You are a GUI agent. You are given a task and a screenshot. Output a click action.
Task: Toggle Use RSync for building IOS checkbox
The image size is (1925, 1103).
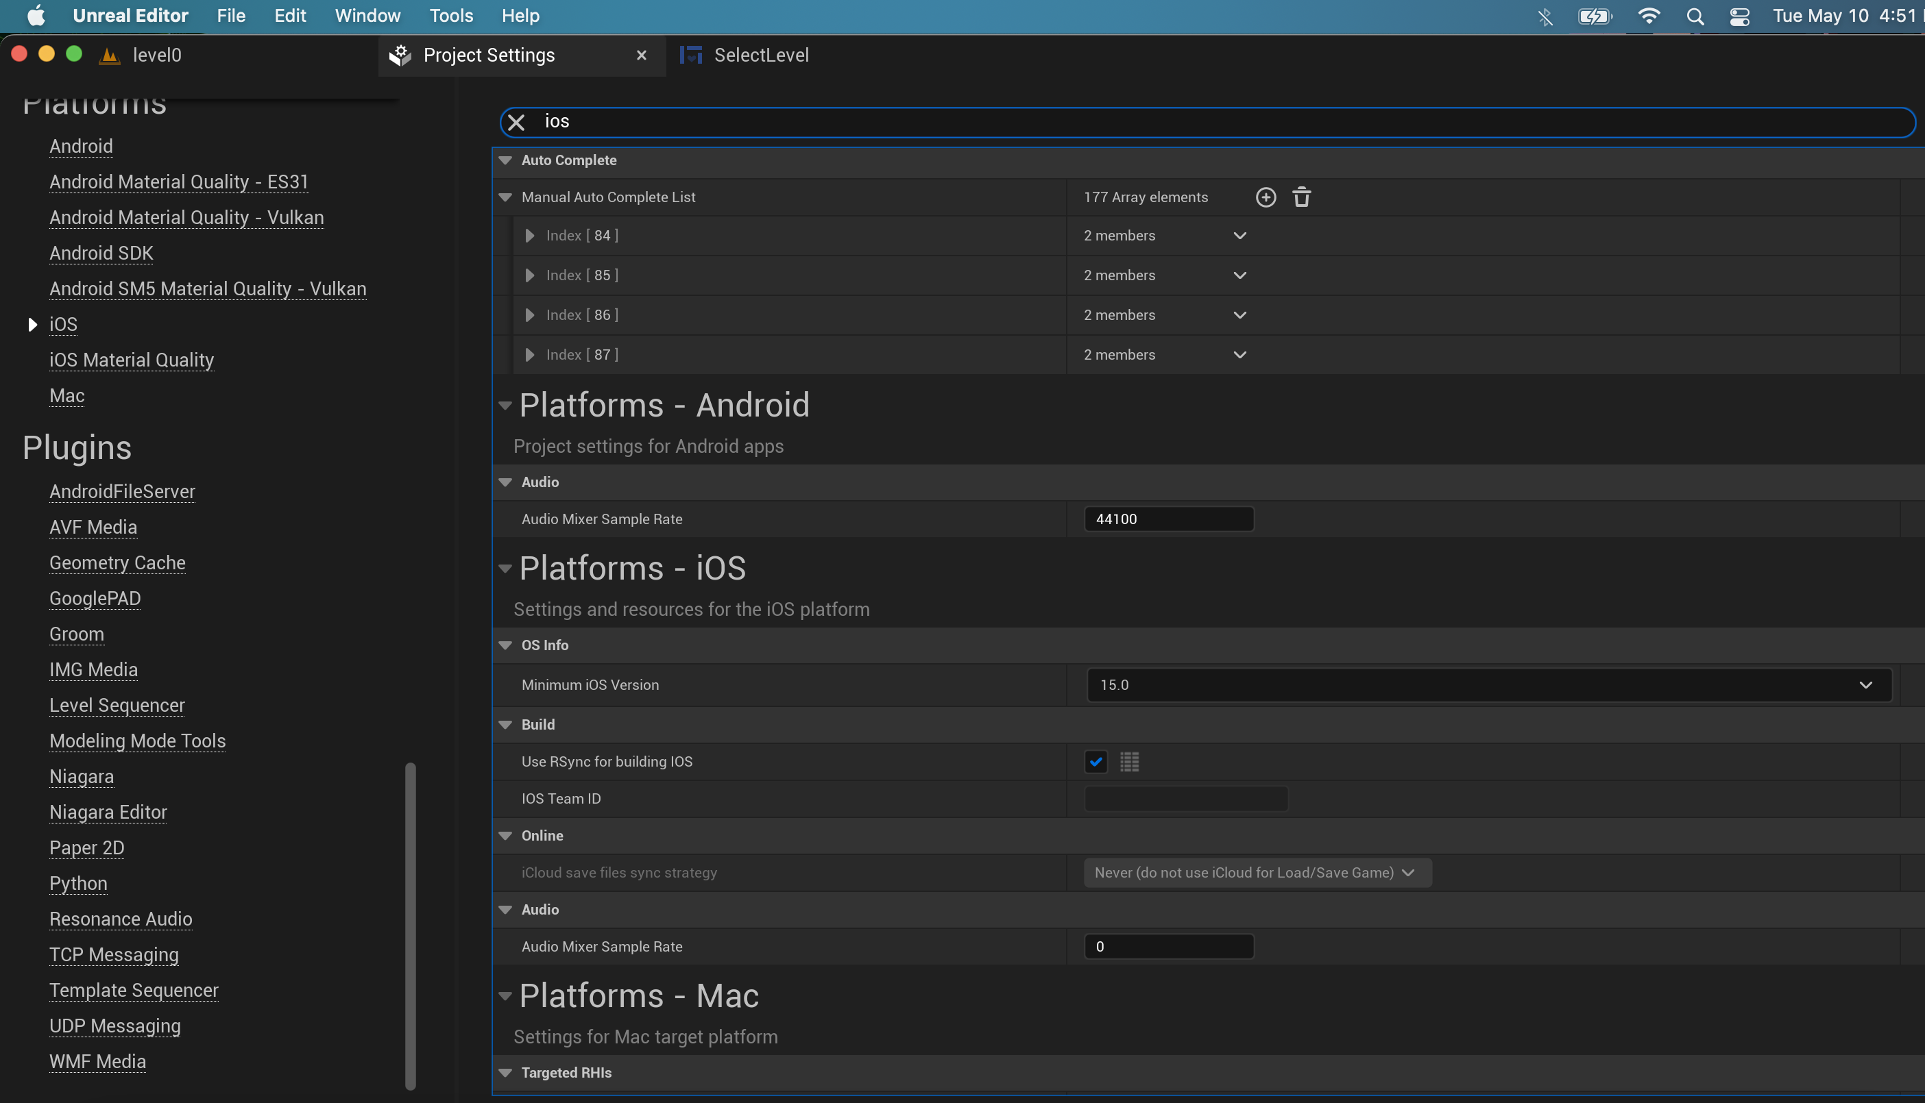(1095, 761)
